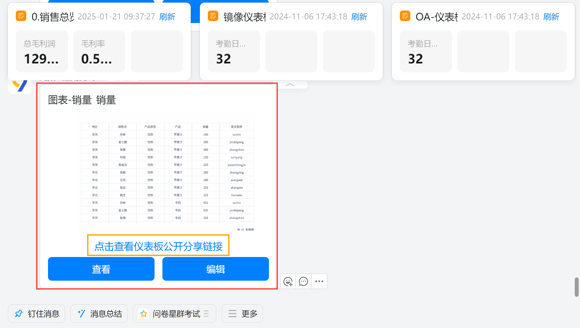Viewport: 580px width, 328px height.
Task: Click the pin icon in 钉住消息
Action: [19, 314]
